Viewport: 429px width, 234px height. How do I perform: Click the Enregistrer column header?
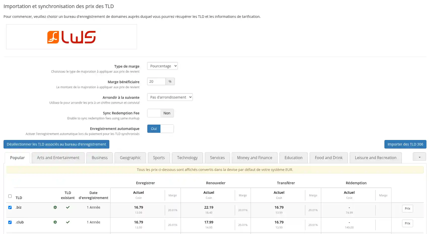click(145, 183)
